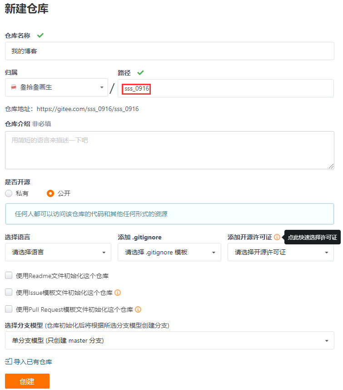
Task: Click the 非必填 optional label
Action: pyautogui.click(x=41, y=124)
